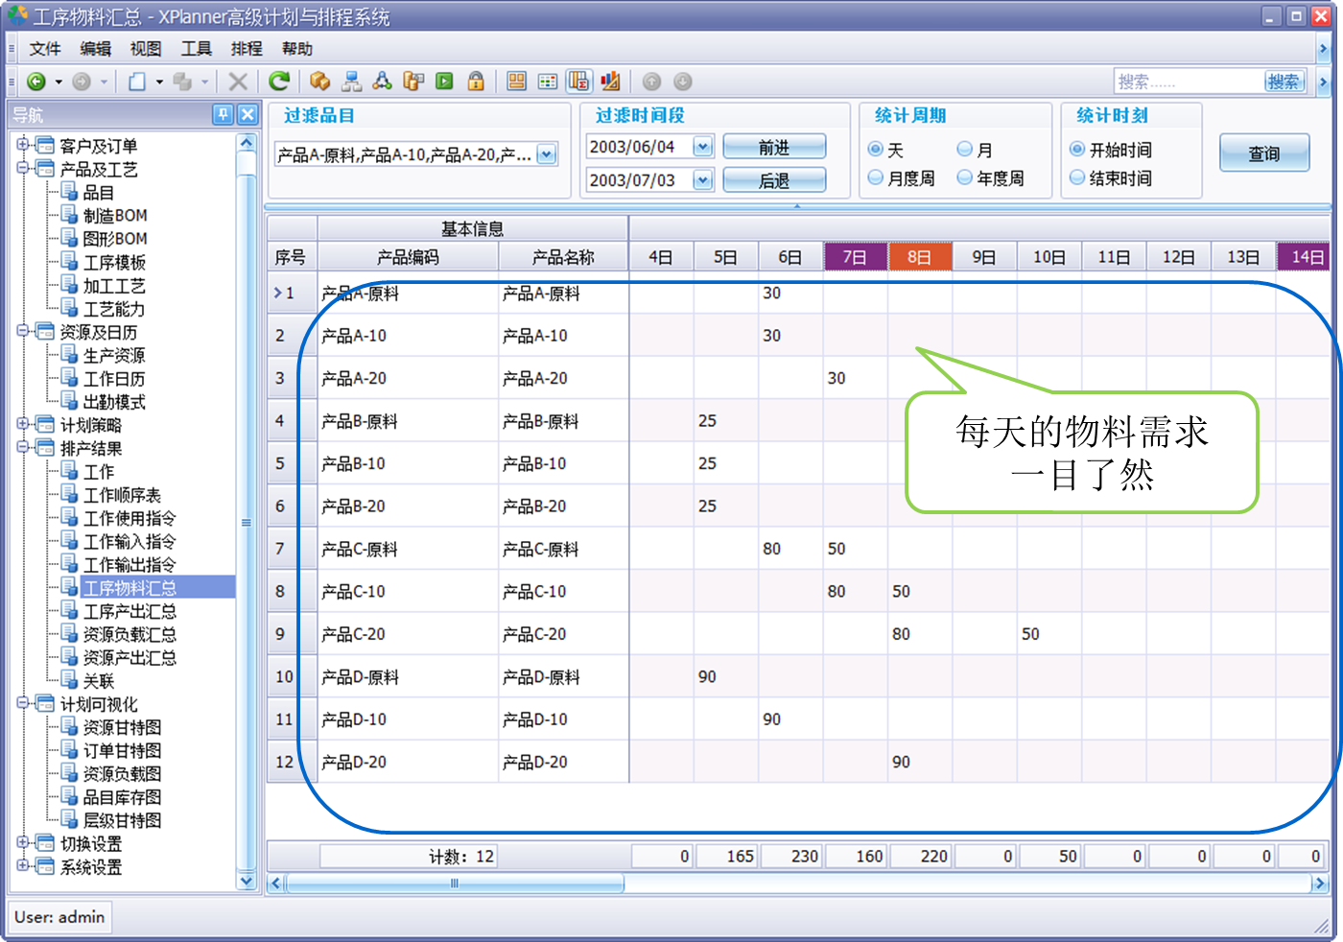Click the horizontal scrollbar under the grid
This screenshot has width=1343, height=942.
pos(455,883)
